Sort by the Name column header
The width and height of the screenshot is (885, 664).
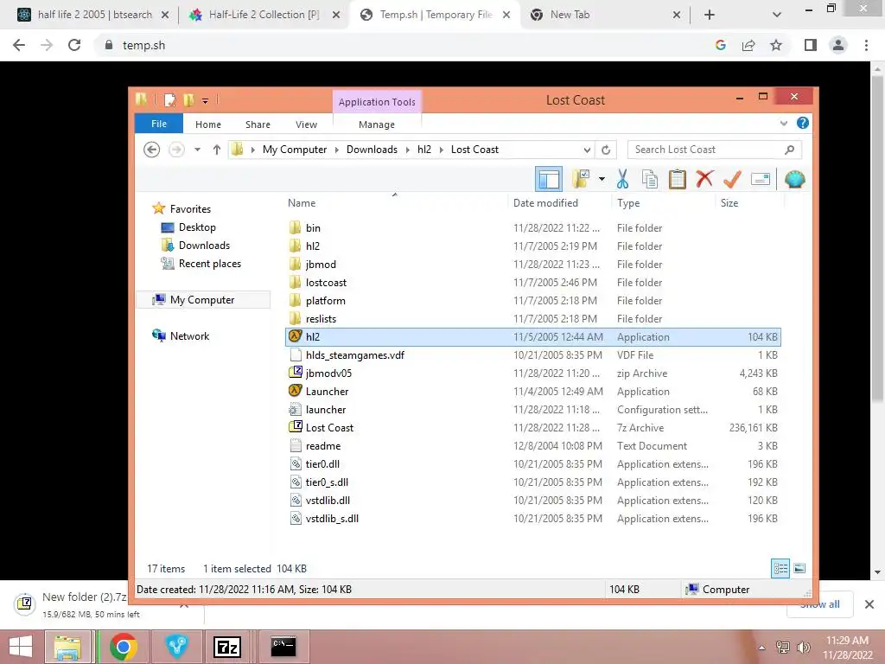pos(302,202)
